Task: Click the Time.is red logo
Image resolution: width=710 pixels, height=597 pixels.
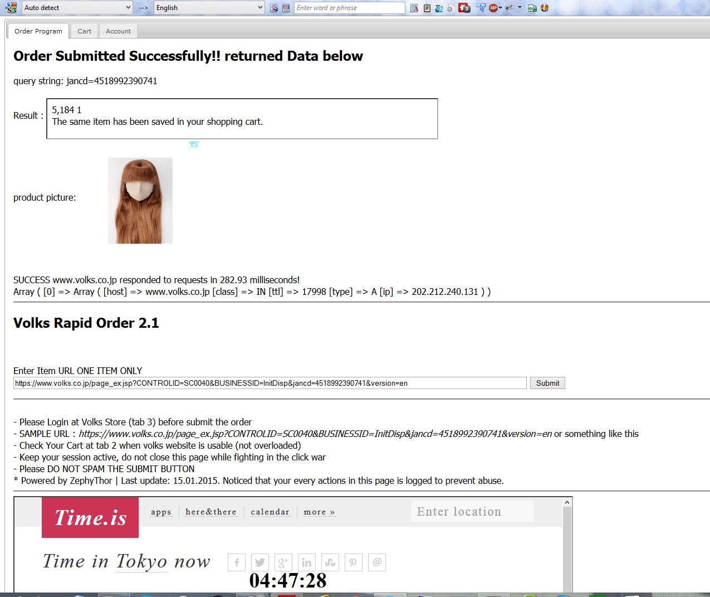Action: (x=90, y=518)
